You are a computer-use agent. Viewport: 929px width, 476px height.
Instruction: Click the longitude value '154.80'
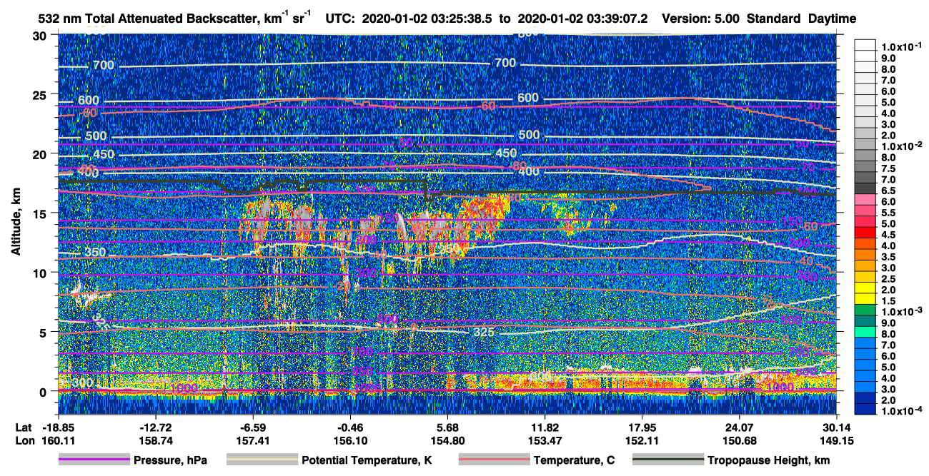click(x=447, y=441)
